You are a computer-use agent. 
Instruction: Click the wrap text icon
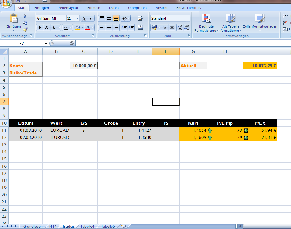point(140,19)
